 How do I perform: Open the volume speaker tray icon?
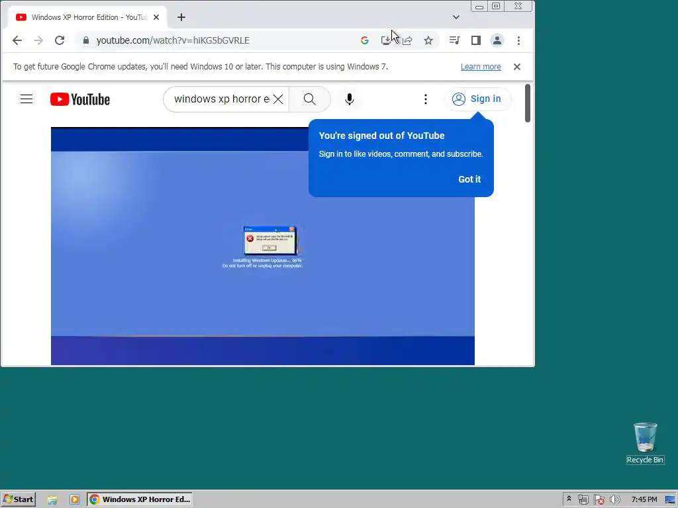[x=614, y=500]
